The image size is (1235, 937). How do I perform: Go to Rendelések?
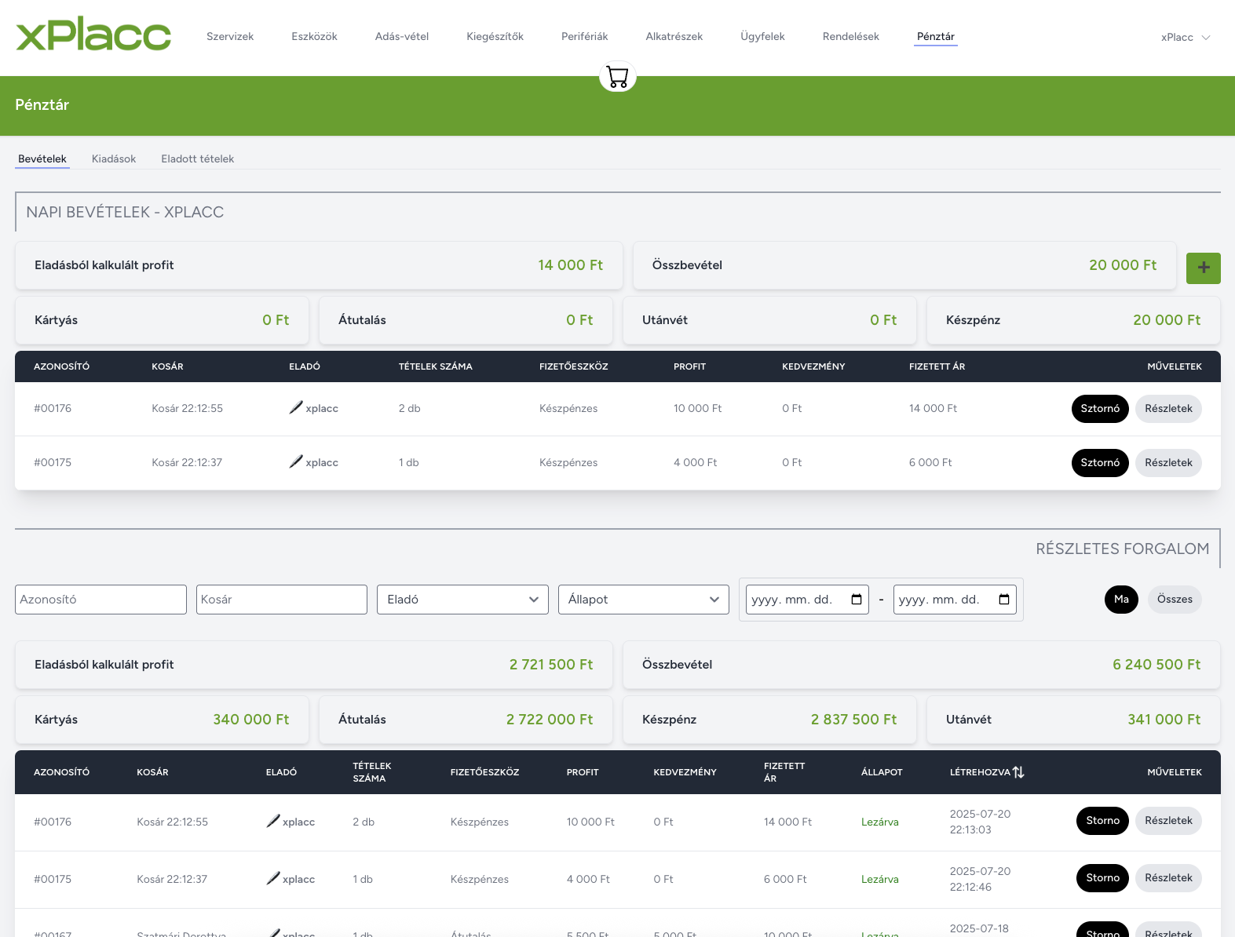click(x=851, y=36)
